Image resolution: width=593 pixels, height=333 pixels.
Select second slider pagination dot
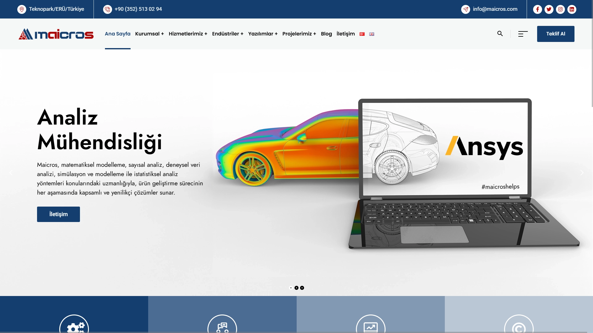296,288
